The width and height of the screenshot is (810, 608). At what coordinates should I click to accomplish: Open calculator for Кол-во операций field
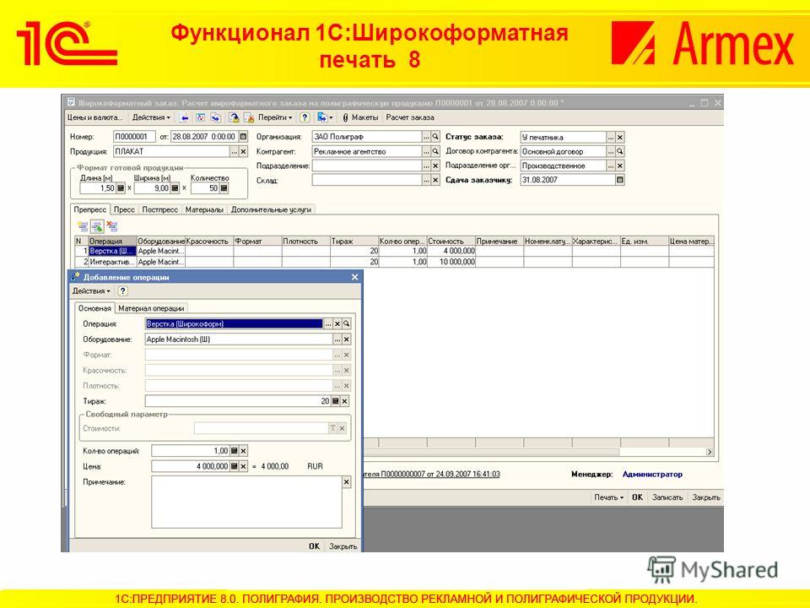coord(234,451)
